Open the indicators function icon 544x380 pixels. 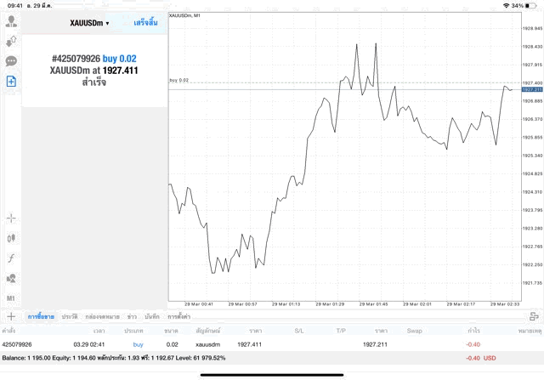[11, 258]
